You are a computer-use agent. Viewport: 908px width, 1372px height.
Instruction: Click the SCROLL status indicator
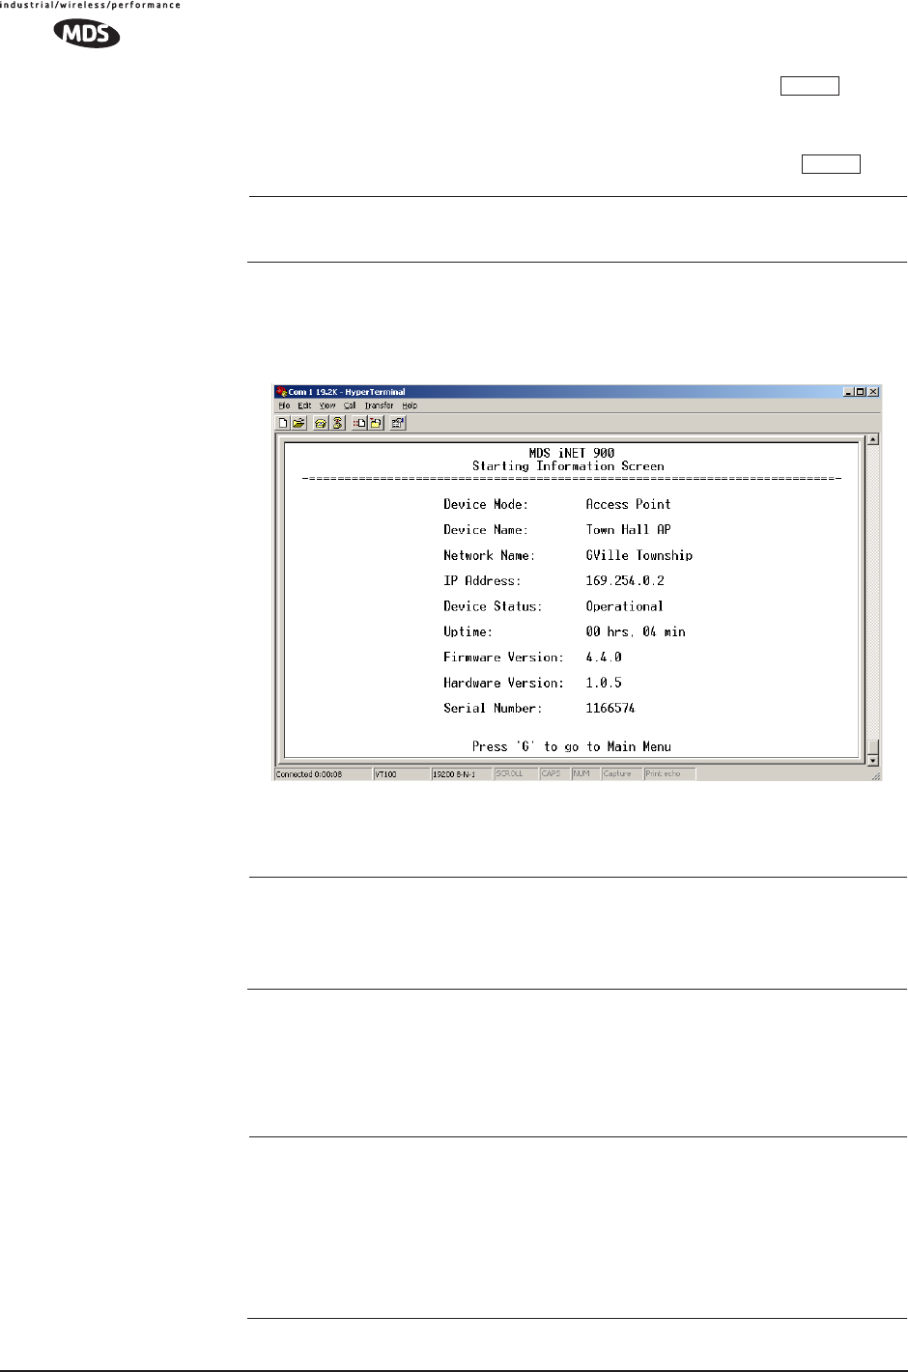click(x=516, y=774)
